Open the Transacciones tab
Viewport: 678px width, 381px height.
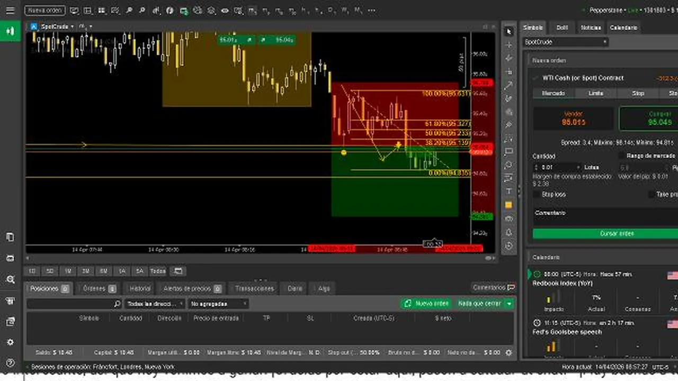pyautogui.click(x=254, y=288)
